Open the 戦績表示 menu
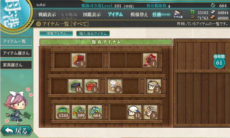Viewport: 230px width, 138px height. click(x=47, y=14)
